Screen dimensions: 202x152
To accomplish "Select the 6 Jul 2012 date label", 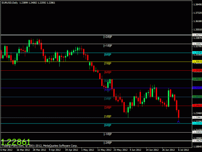I will coord(184,150).
